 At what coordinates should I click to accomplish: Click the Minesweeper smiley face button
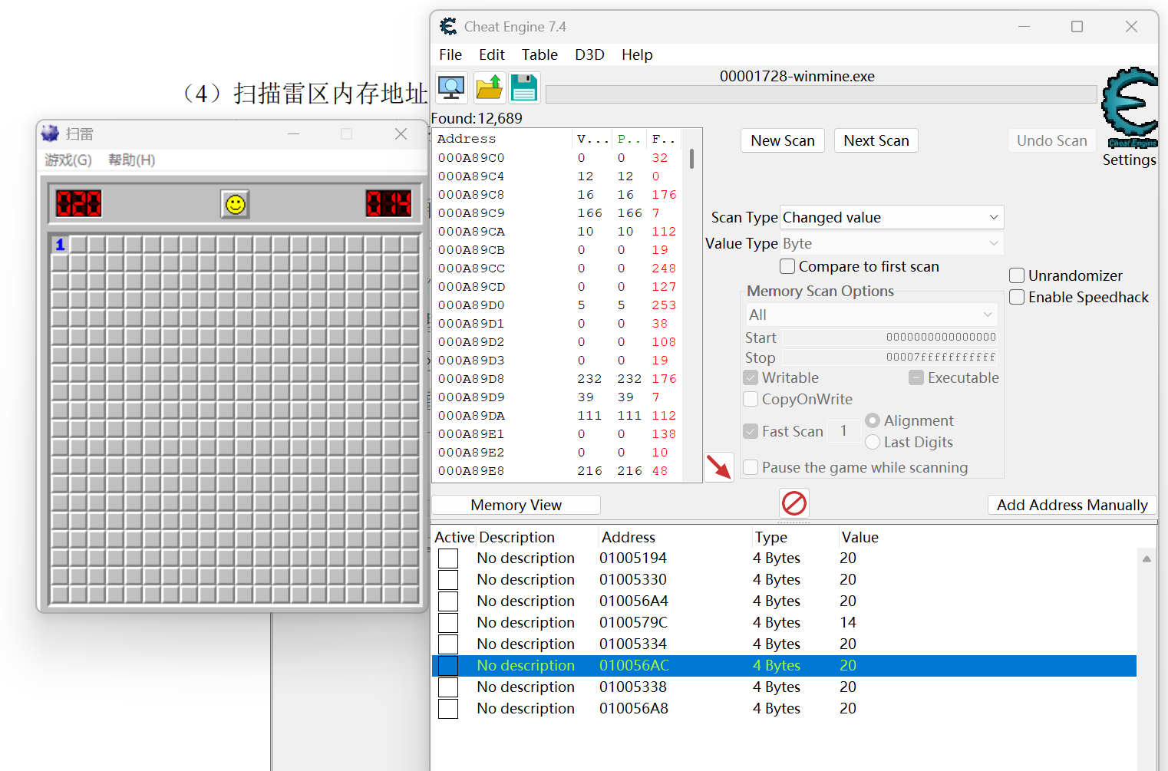point(236,204)
